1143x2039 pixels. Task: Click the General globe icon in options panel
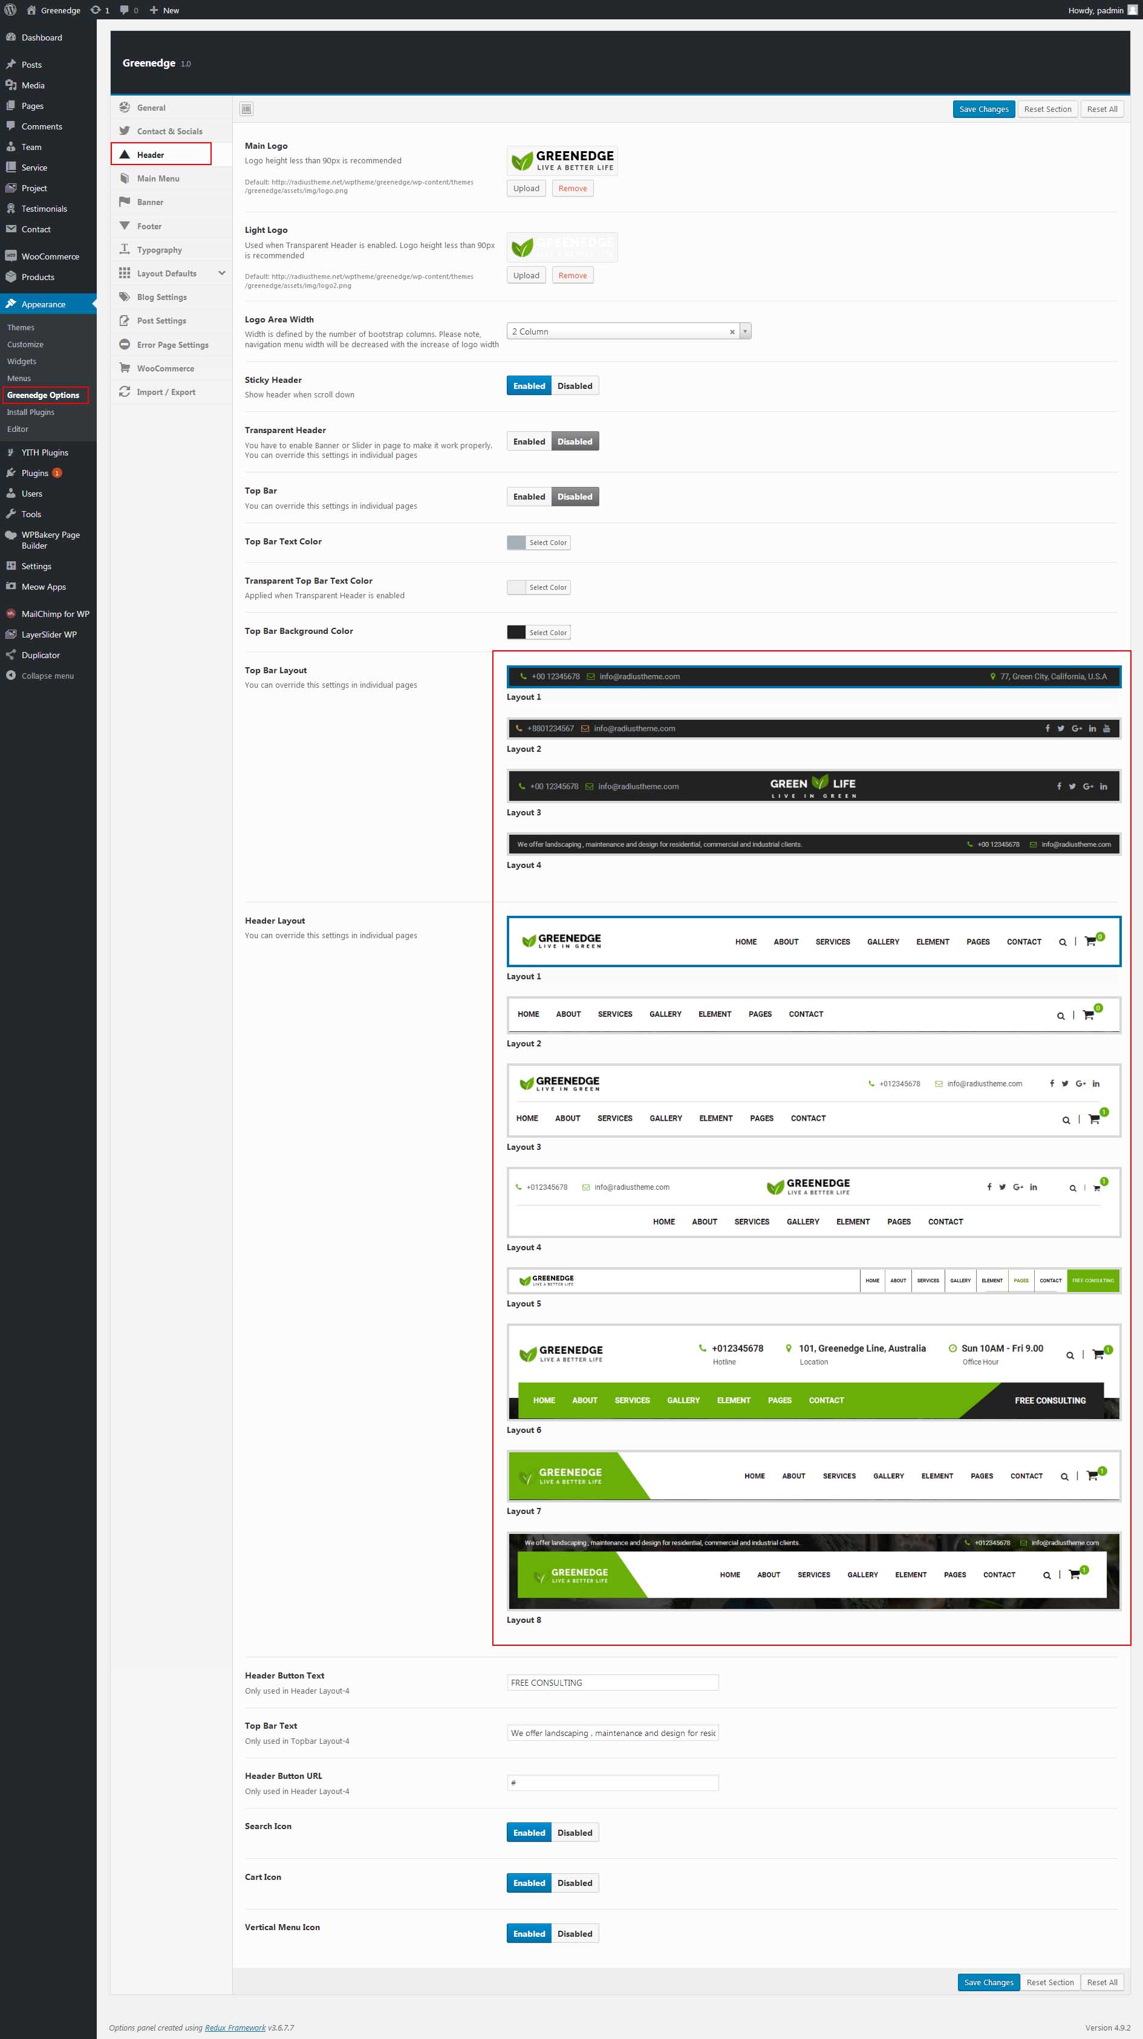(x=124, y=107)
